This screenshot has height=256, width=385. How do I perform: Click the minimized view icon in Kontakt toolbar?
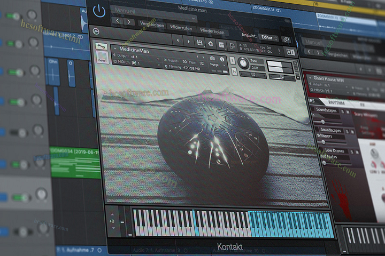(x=232, y=45)
